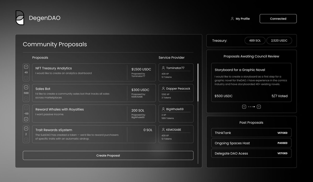
Task: Click the 489 SOL treasury pill
Action: pos(255,41)
